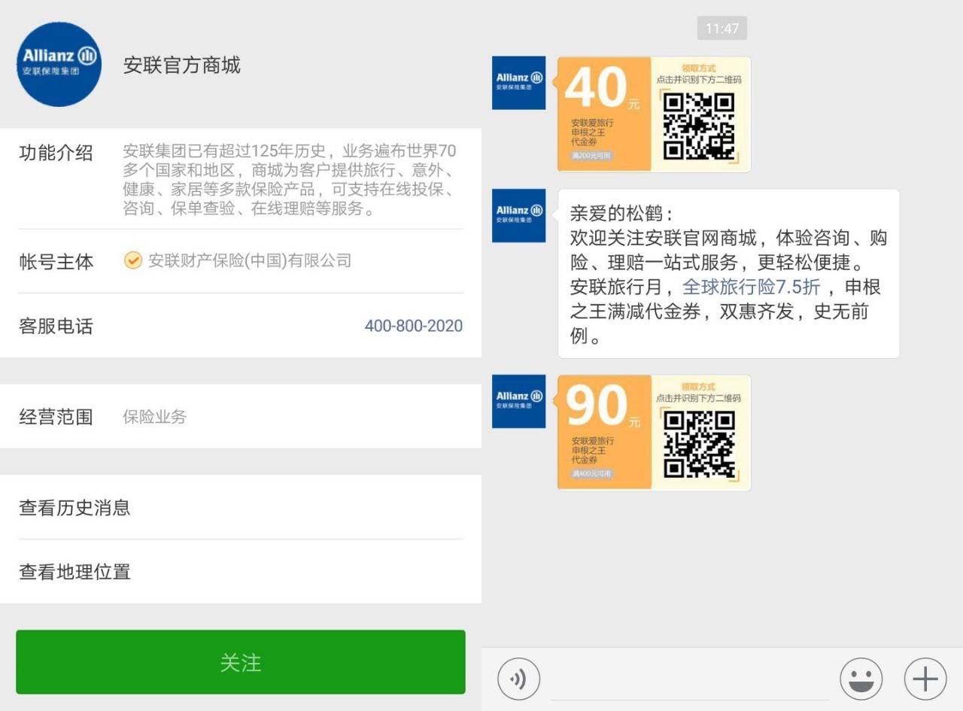Tap the 经营范围 label

click(x=56, y=417)
